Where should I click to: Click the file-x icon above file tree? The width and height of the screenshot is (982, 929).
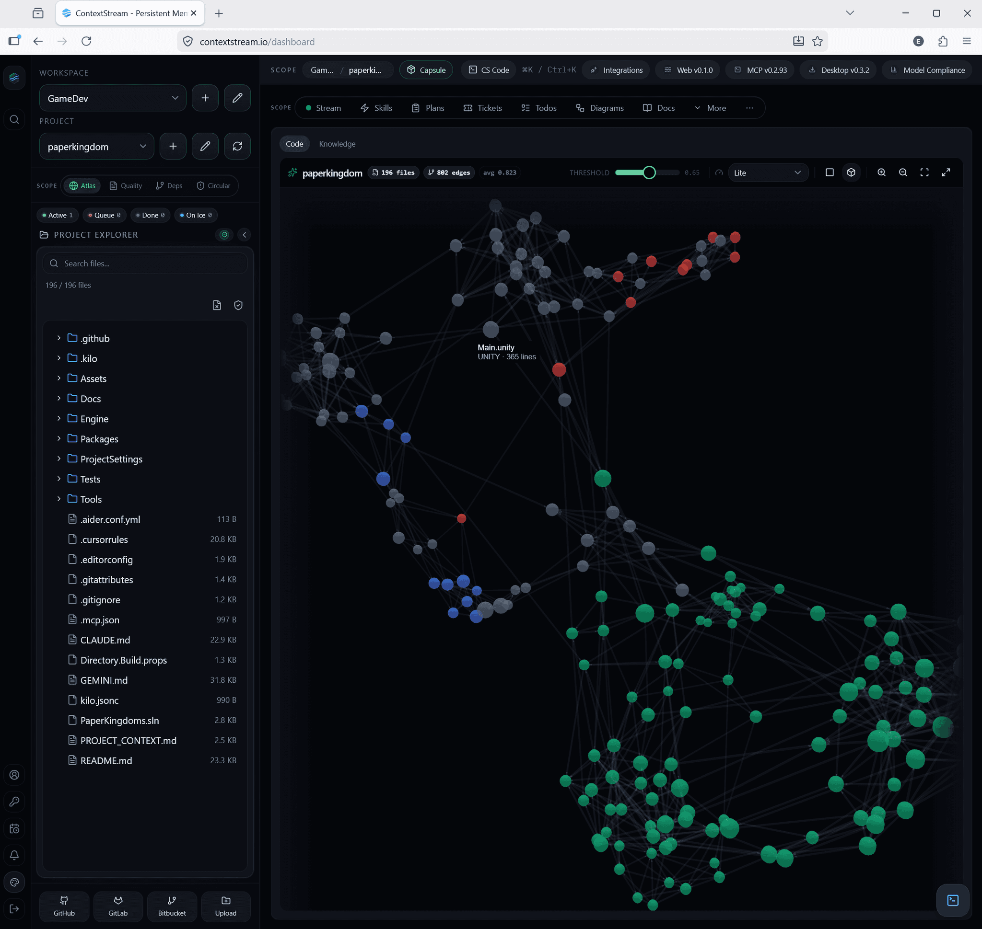tap(217, 305)
